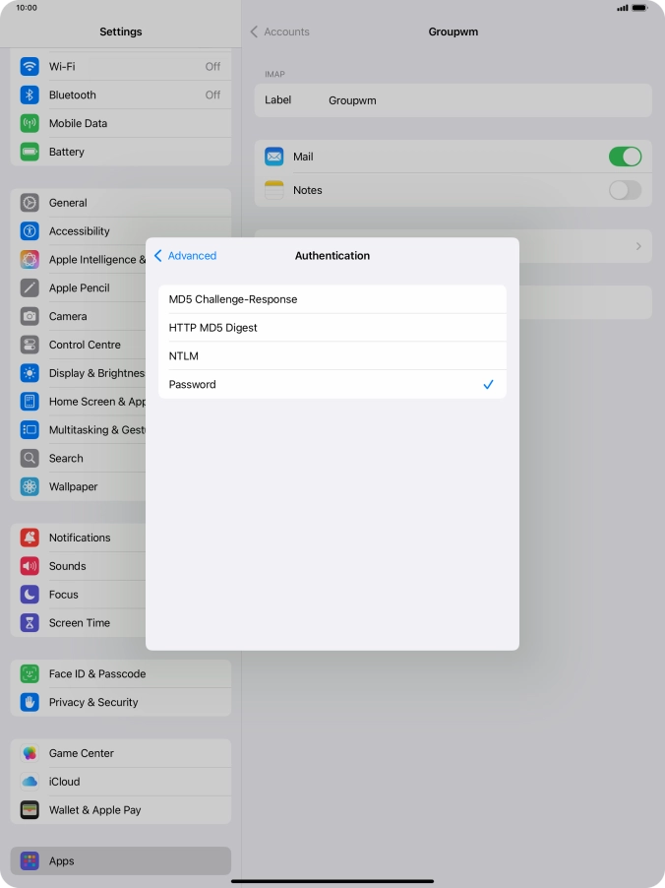Select NTLM authentication method
Screen dimensions: 665x888
click(332, 356)
